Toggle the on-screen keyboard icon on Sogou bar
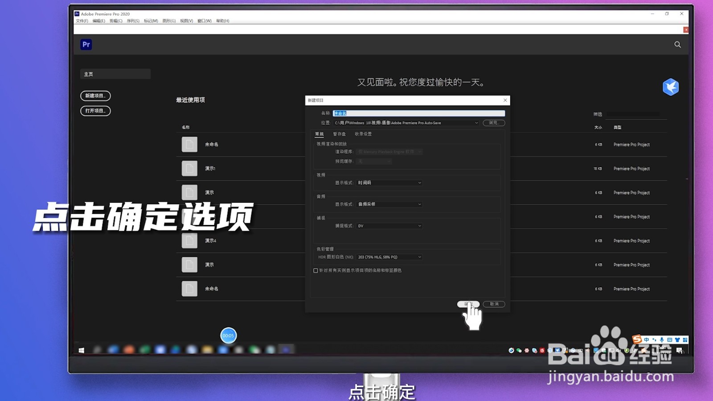 coord(670,340)
